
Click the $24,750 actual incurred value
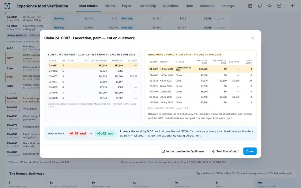pyautogui.click(x=102, y=76)
